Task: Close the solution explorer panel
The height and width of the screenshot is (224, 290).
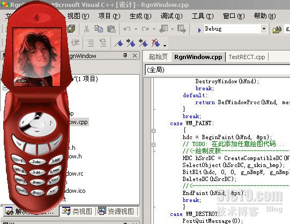Action: (135, 55)
